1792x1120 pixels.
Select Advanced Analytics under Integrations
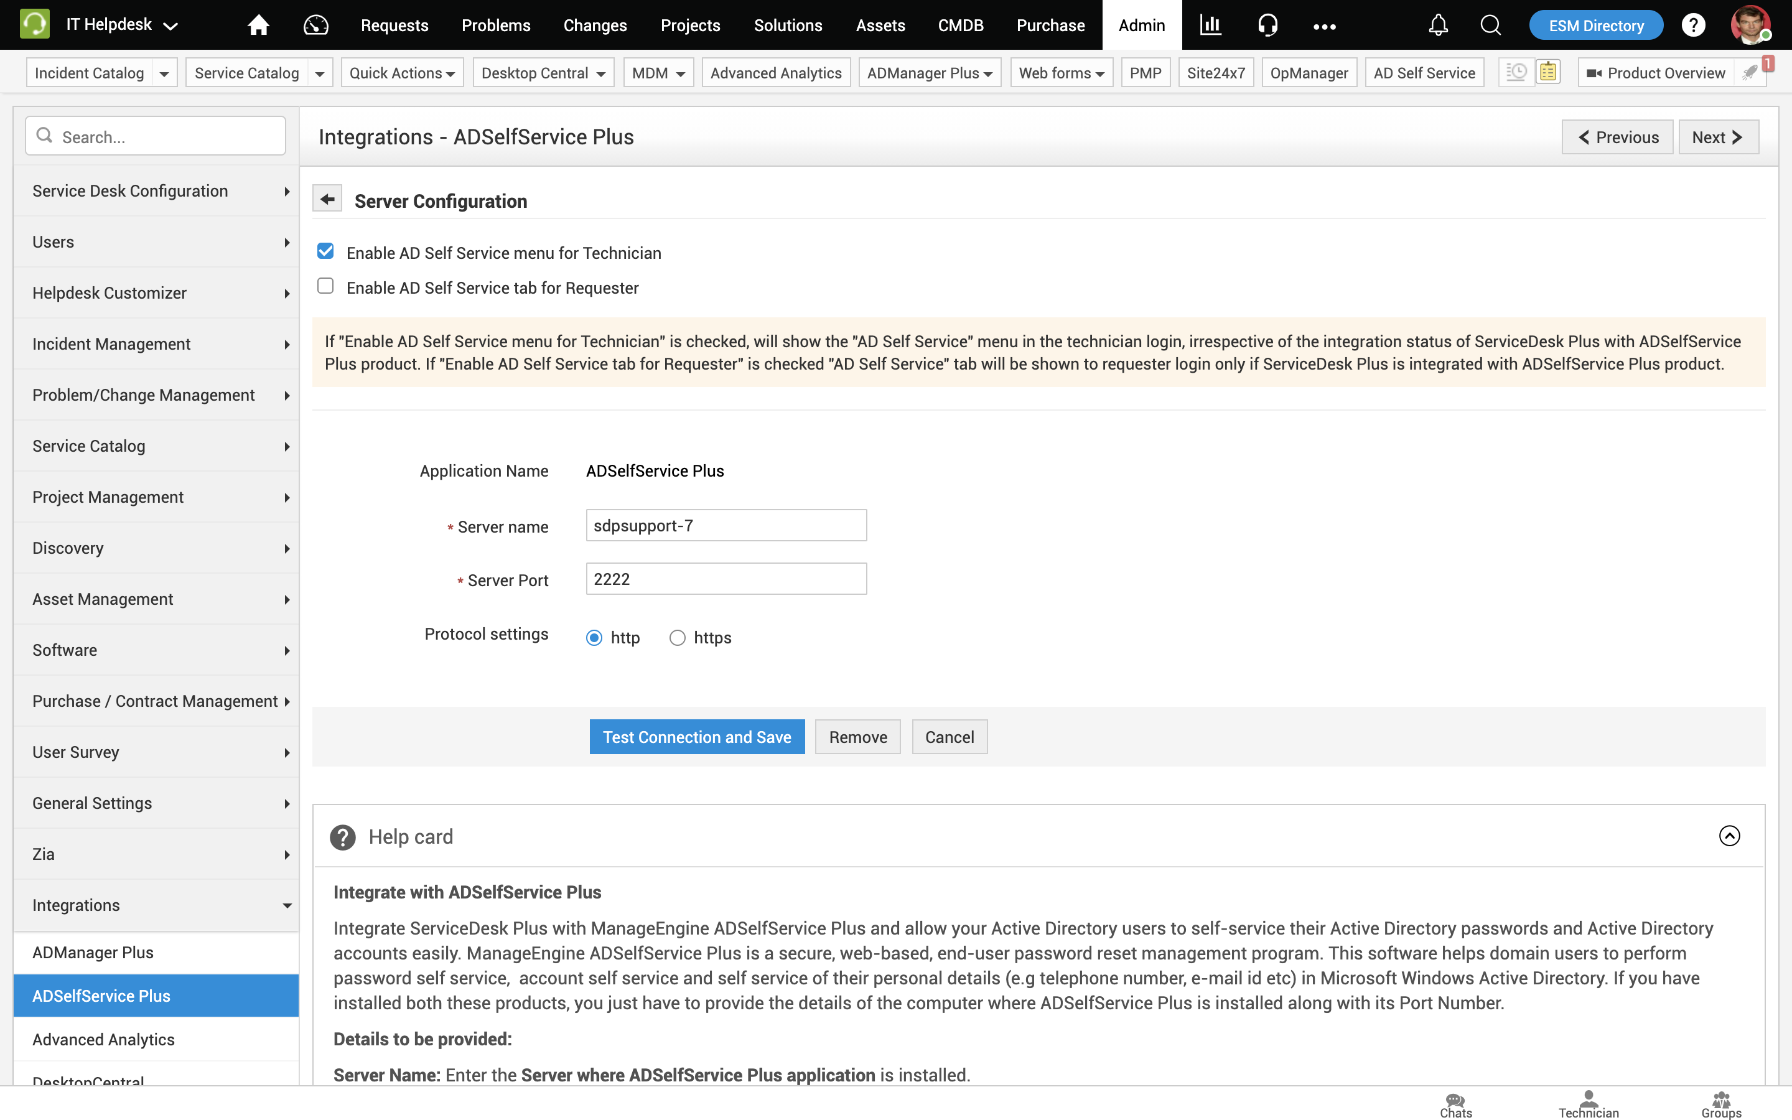point(104,1039)
